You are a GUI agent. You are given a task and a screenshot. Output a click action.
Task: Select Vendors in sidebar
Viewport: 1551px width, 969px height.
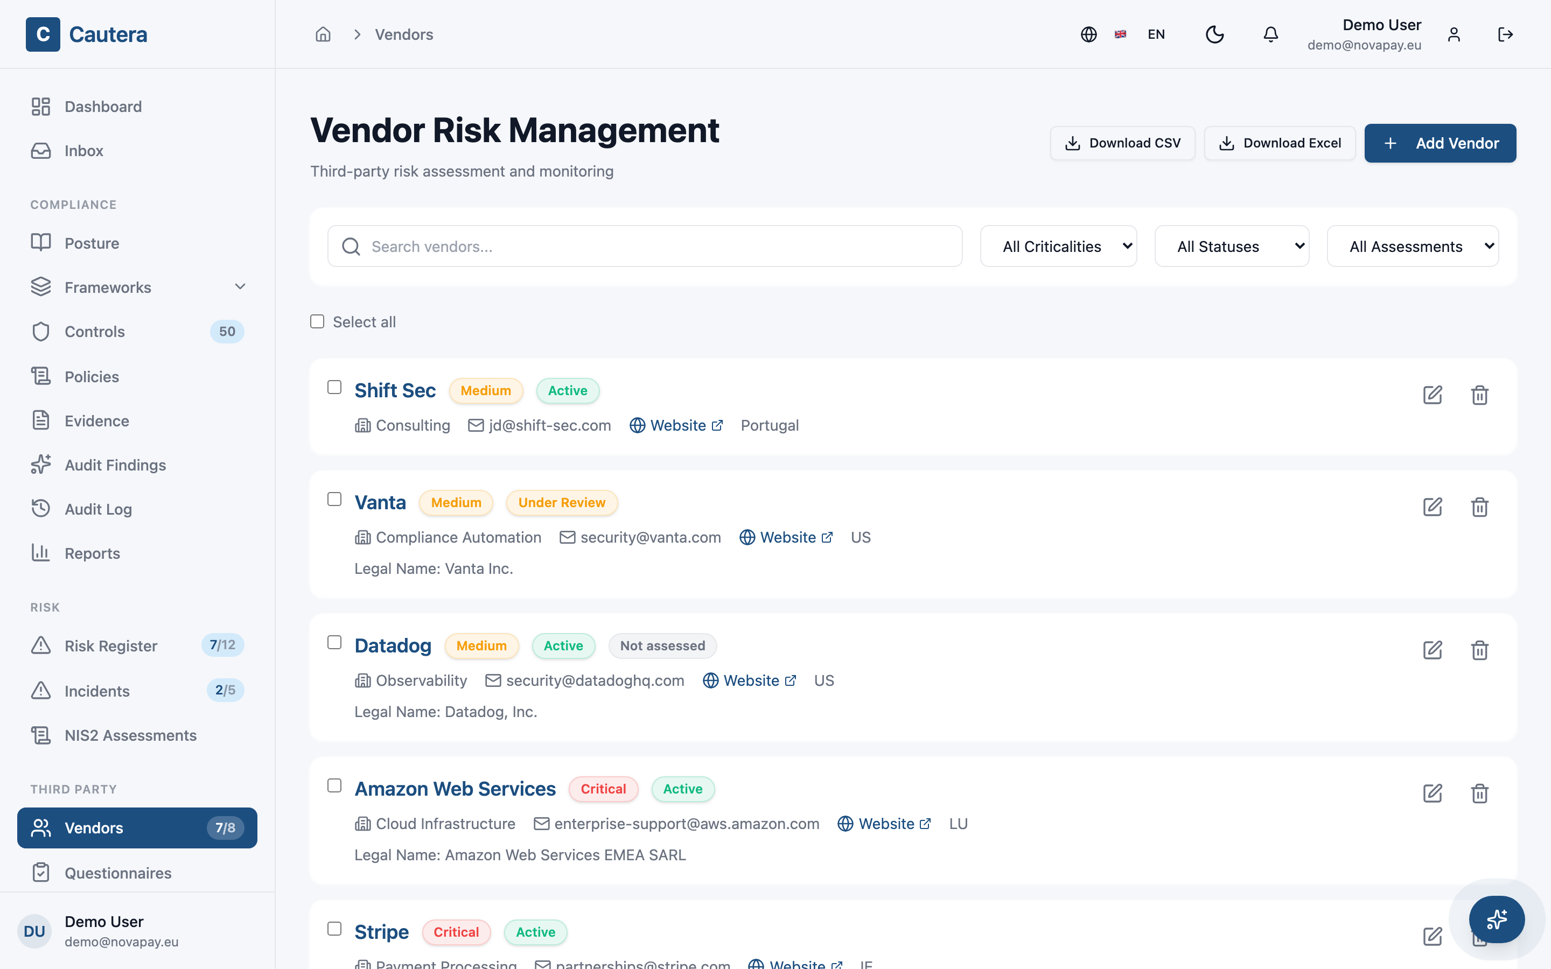pos(137,827)
